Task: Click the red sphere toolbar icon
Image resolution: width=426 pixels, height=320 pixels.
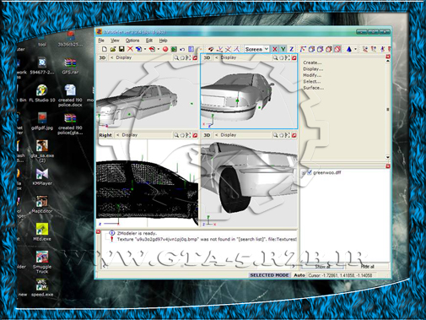Action: (x=165, y=49)
